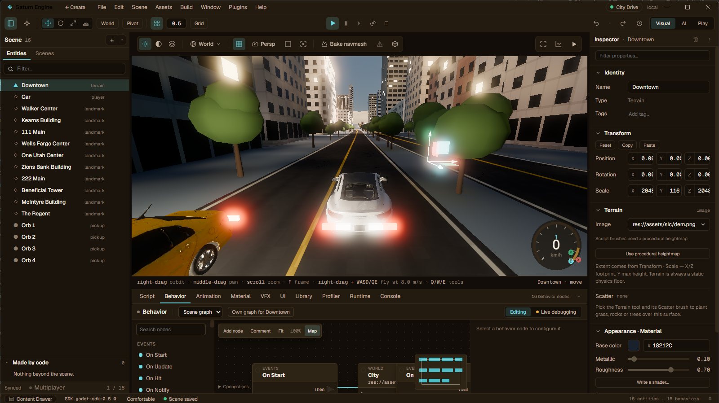Click the layers stack icon in viewport toolbar

click(172, 44)
